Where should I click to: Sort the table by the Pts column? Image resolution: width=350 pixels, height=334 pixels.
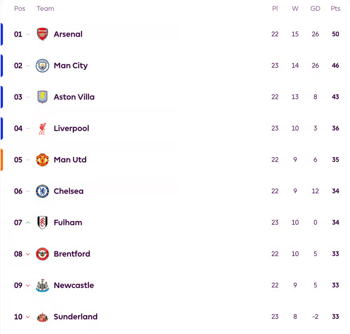(x=335, y=8)
